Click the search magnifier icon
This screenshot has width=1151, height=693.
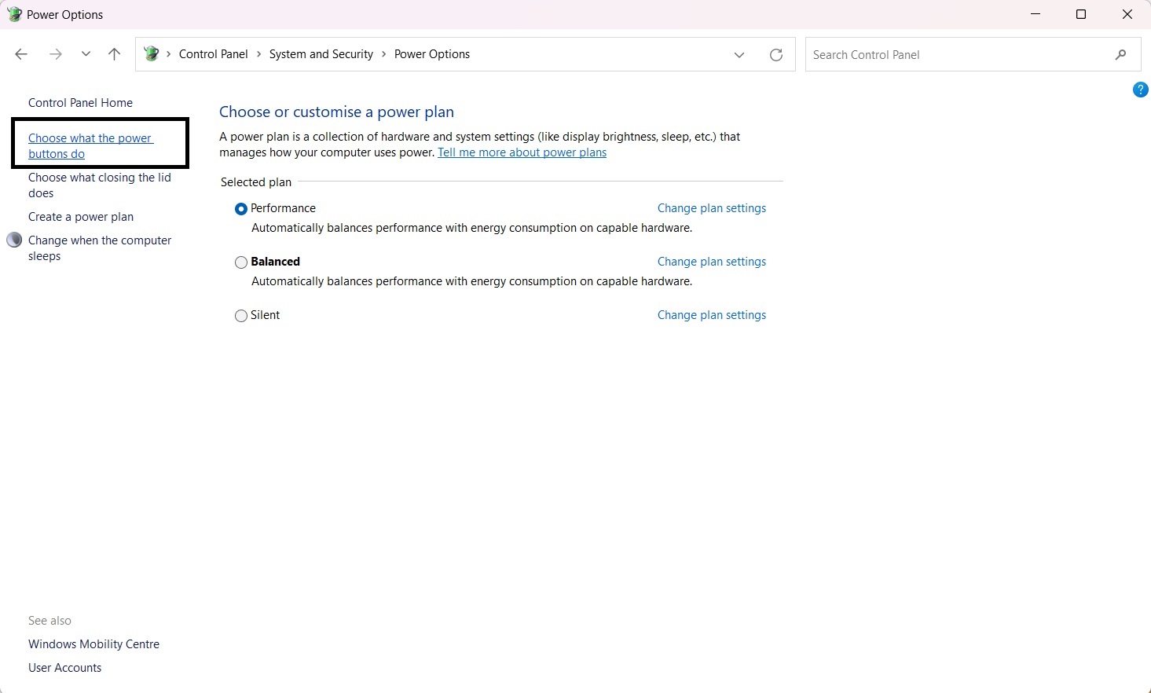pos(1120,54)
